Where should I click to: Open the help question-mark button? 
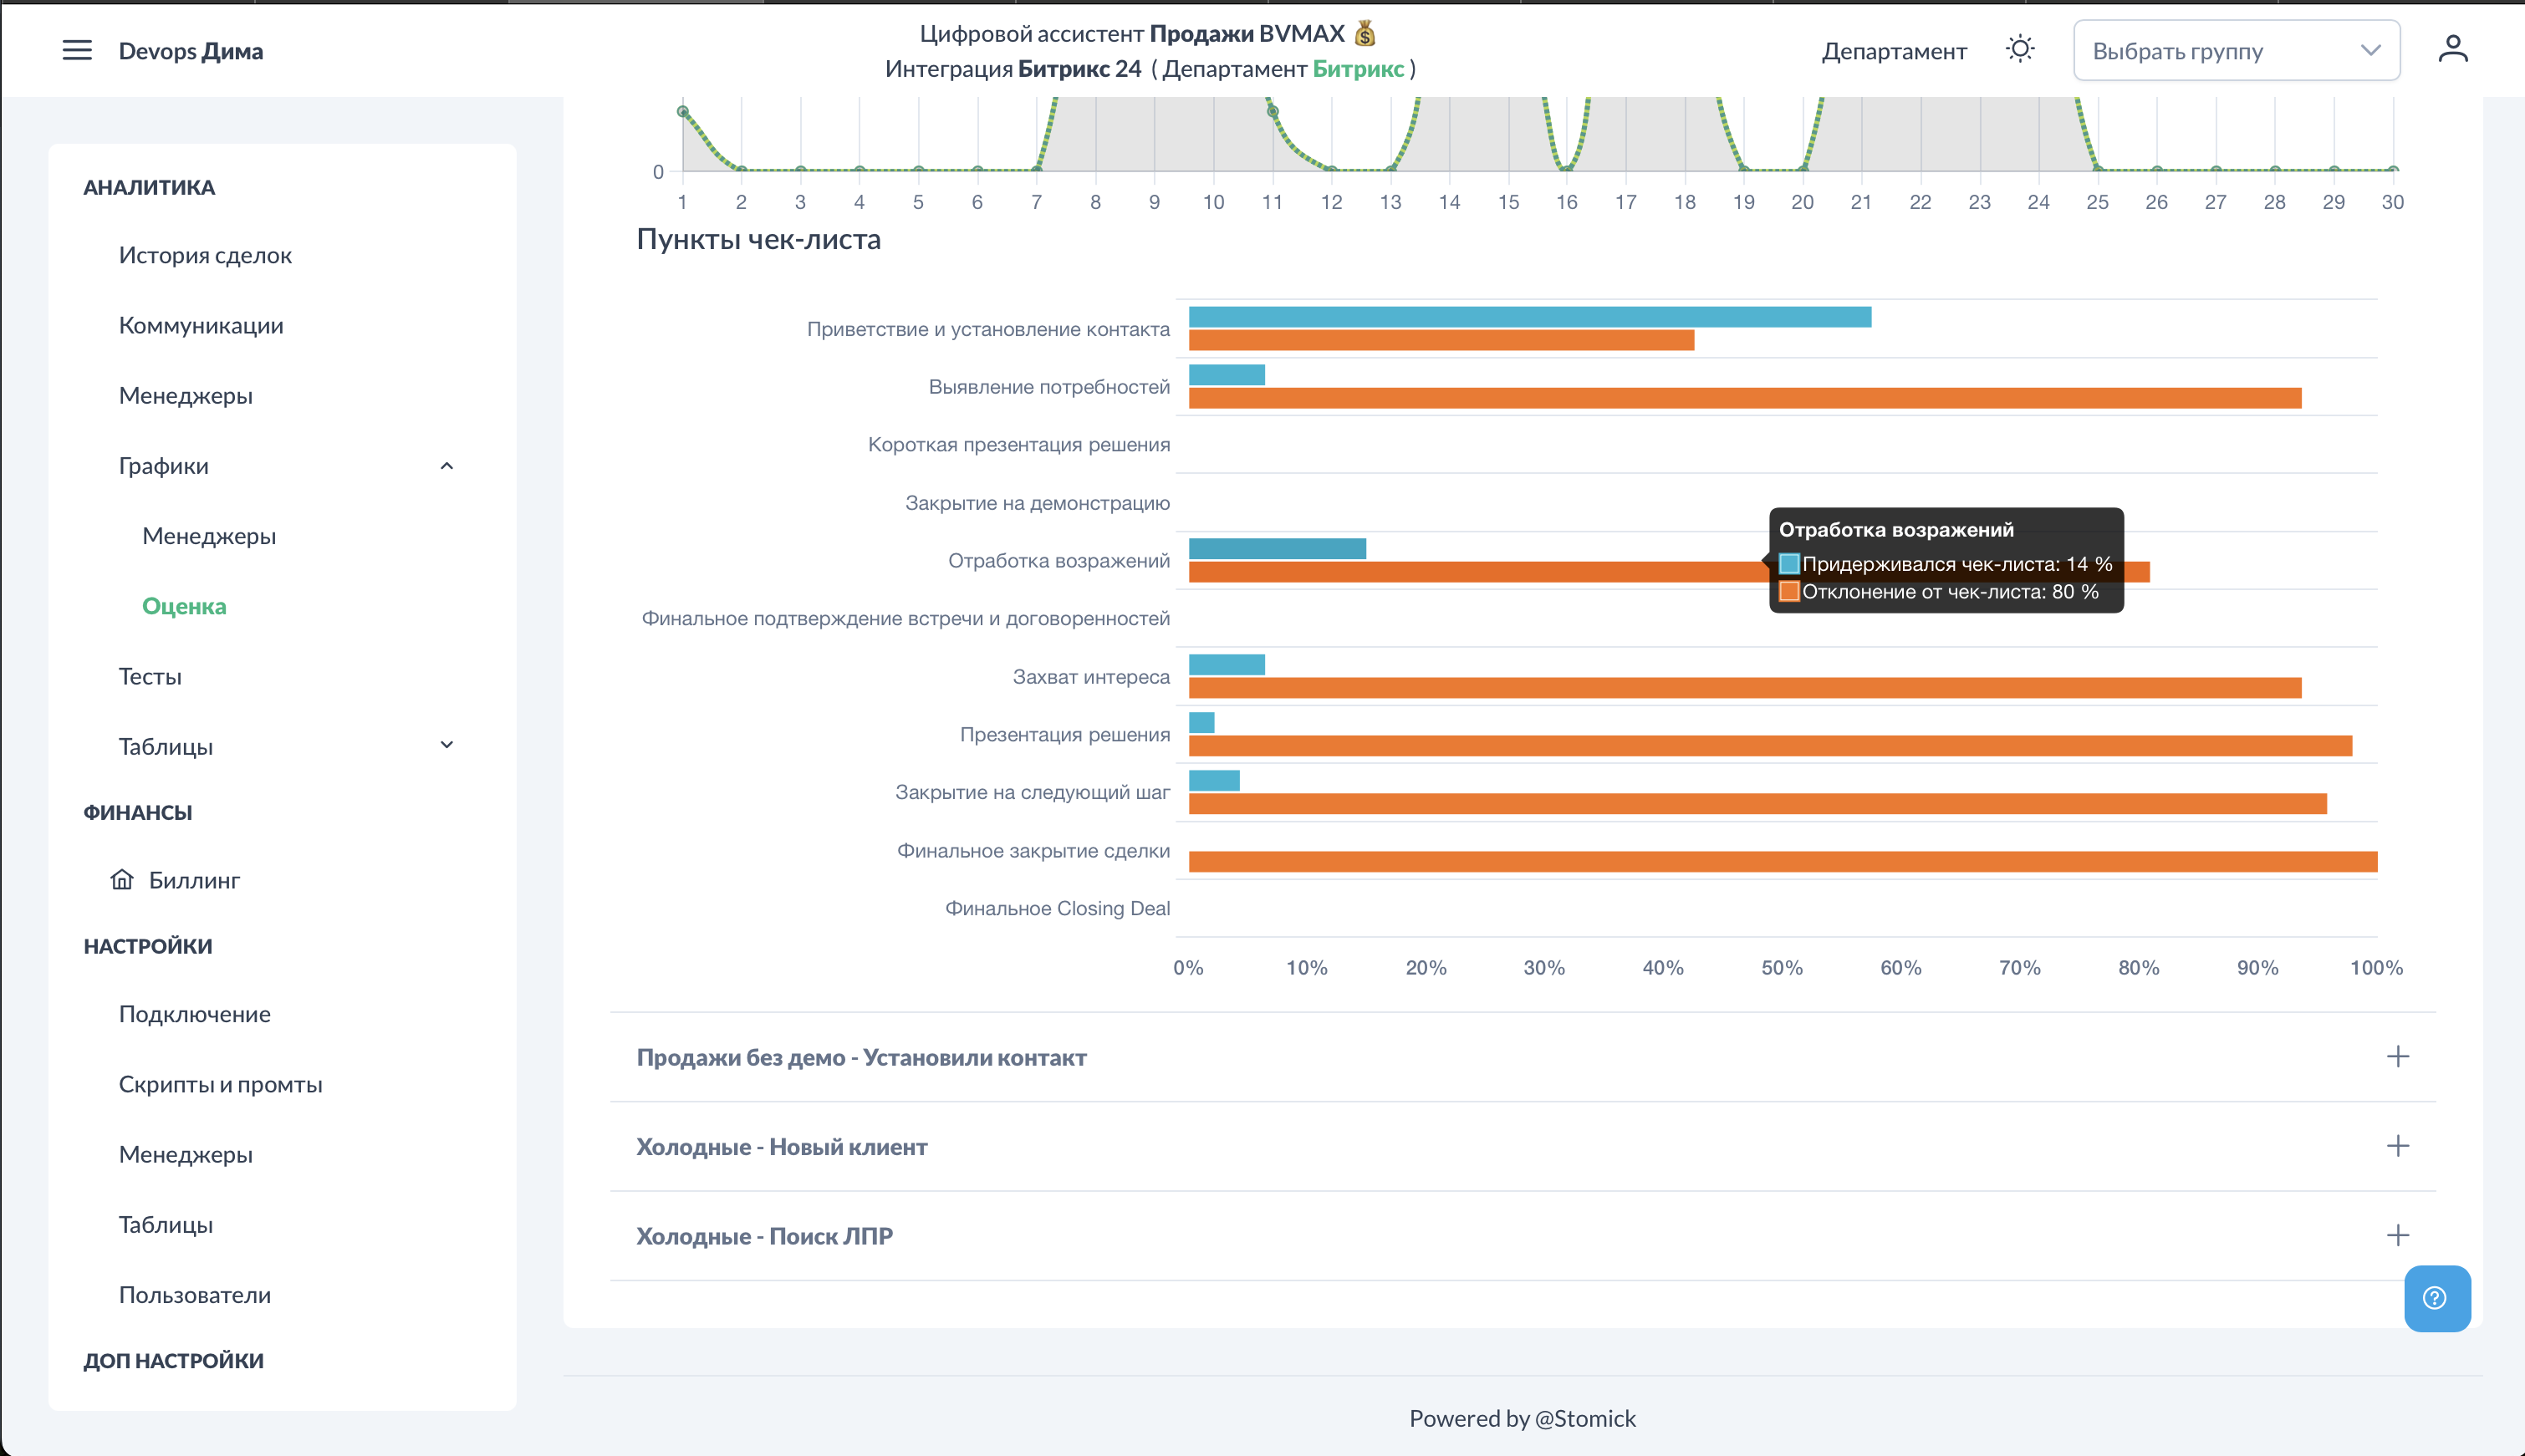pyautogui.click(x=2435, y=1297)
